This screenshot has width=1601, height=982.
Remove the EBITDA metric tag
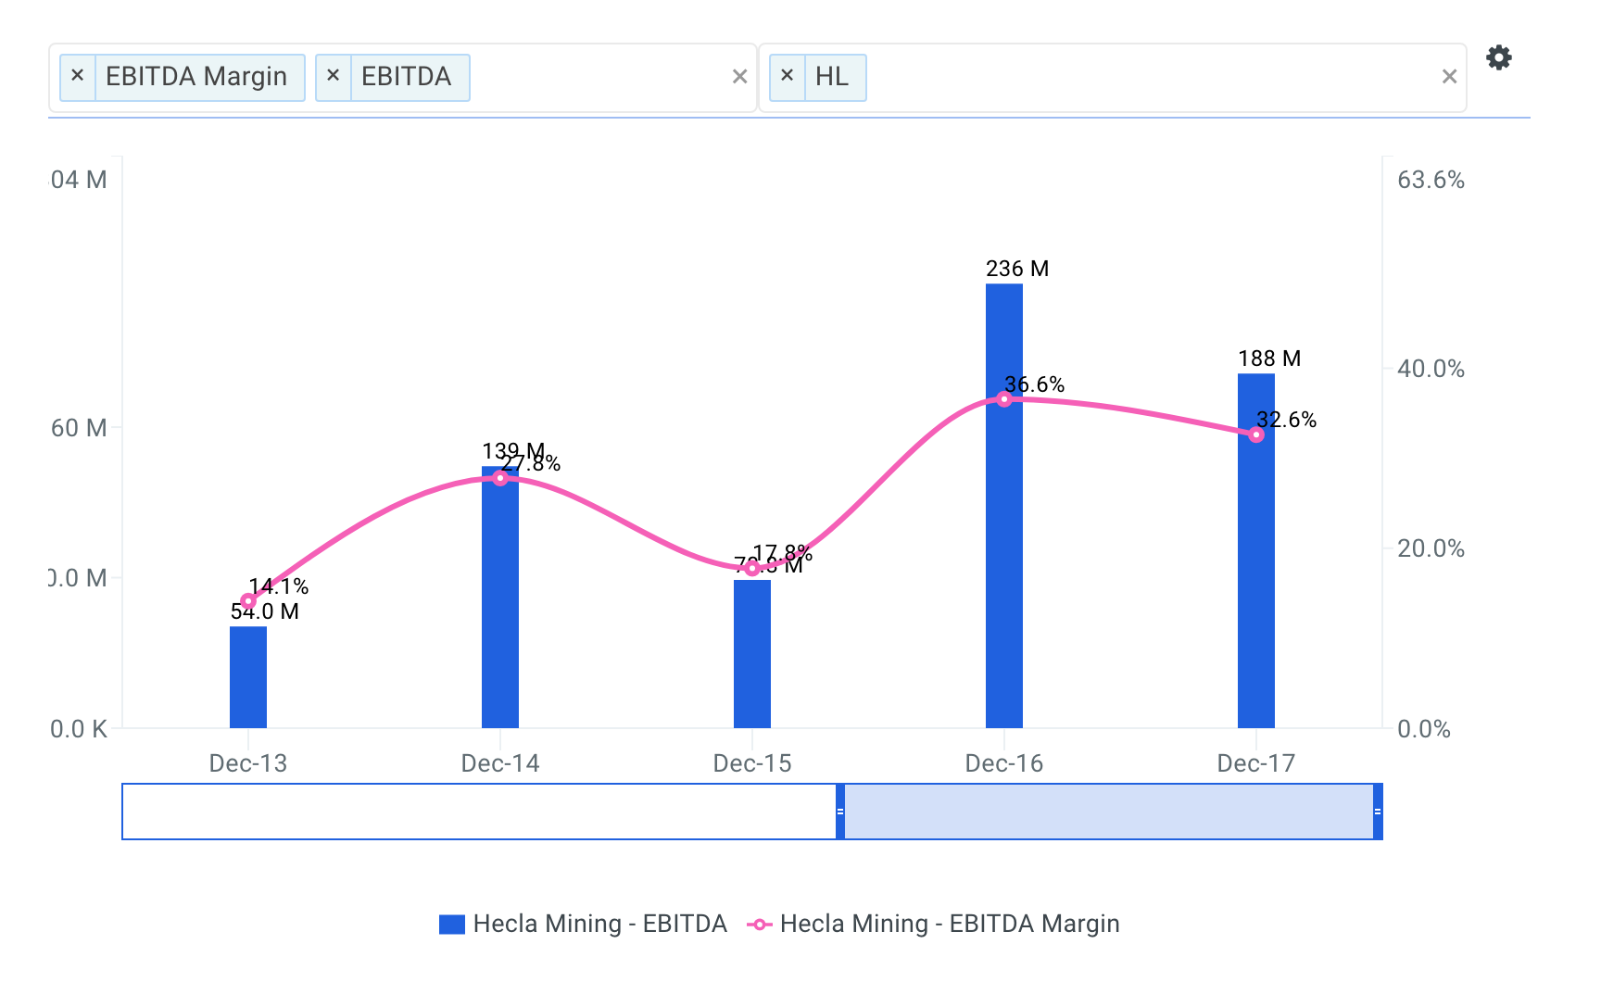334,76
